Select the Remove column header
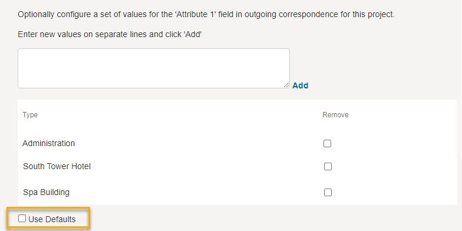Image resolution: width=462 pixels, height=231 pixels. pos(335,114)
